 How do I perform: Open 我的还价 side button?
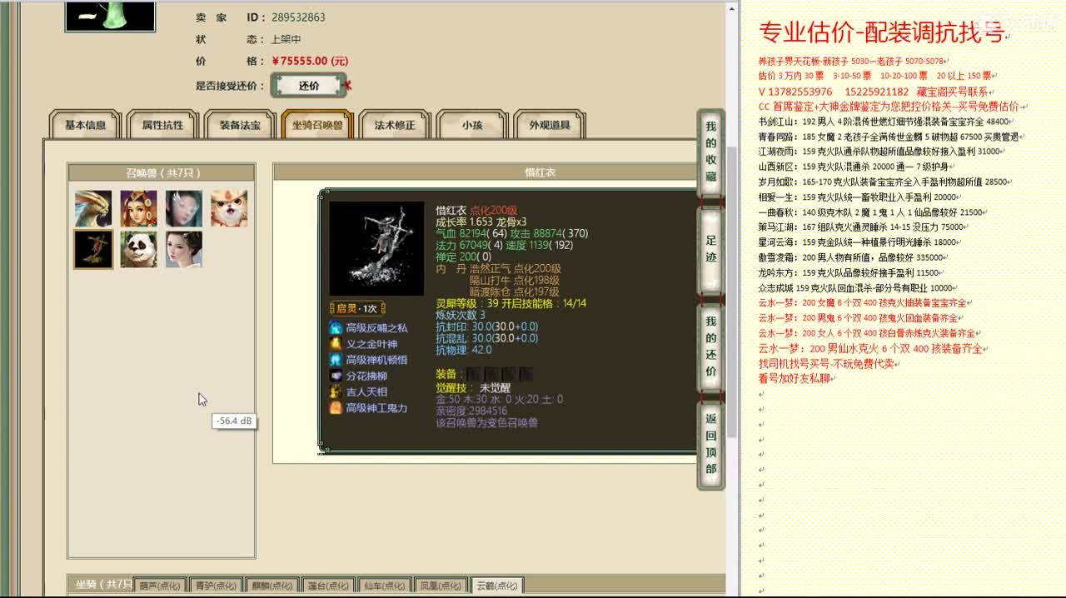click(x=710, y=348)
